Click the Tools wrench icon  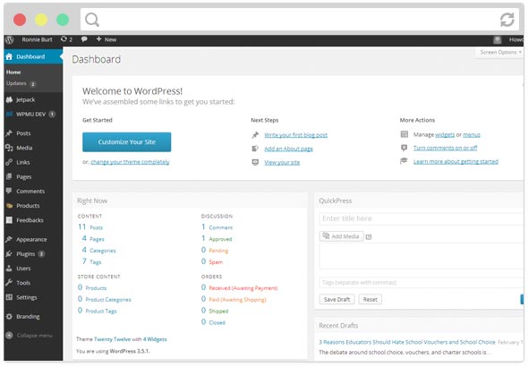(x=9, y=283)
